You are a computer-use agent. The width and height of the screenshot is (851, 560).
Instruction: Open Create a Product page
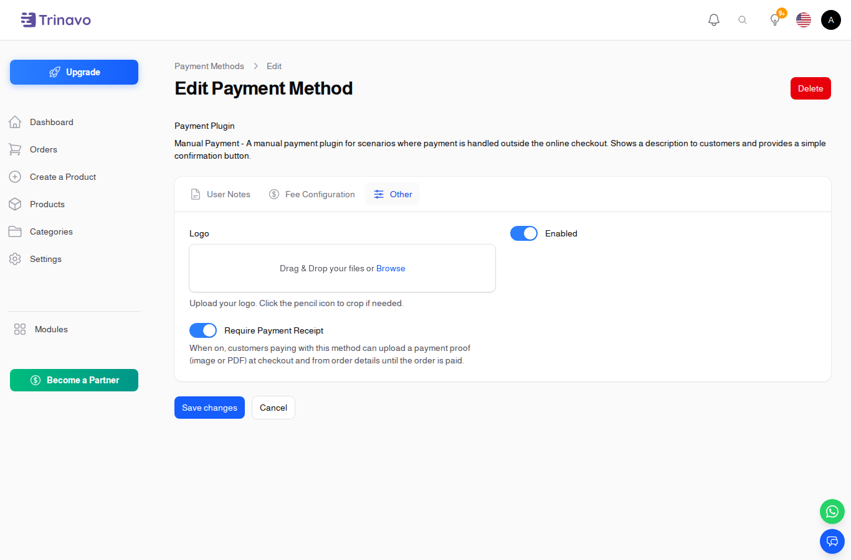tap(63, 177)
